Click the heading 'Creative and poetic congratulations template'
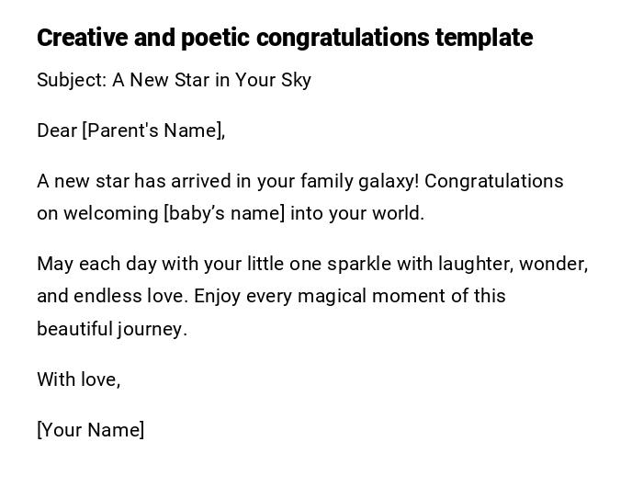 (x=284, y=38)
